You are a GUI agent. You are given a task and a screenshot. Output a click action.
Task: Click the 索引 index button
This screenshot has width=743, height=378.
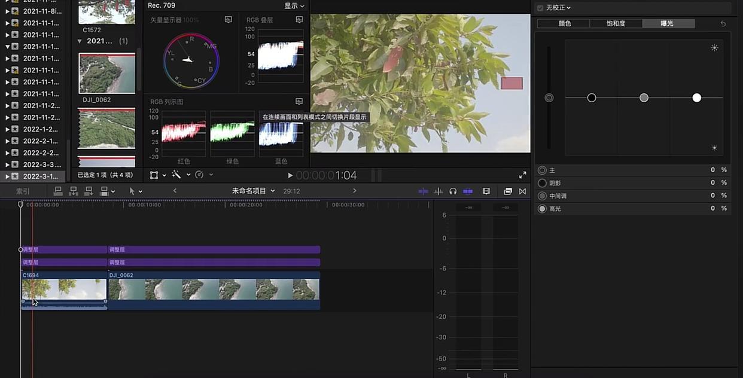pyautogui.click(x=23, y=191)
